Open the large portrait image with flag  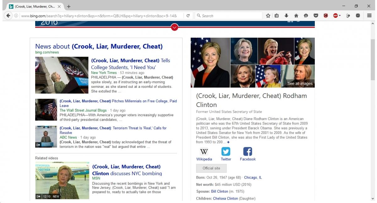coord(210,63)
